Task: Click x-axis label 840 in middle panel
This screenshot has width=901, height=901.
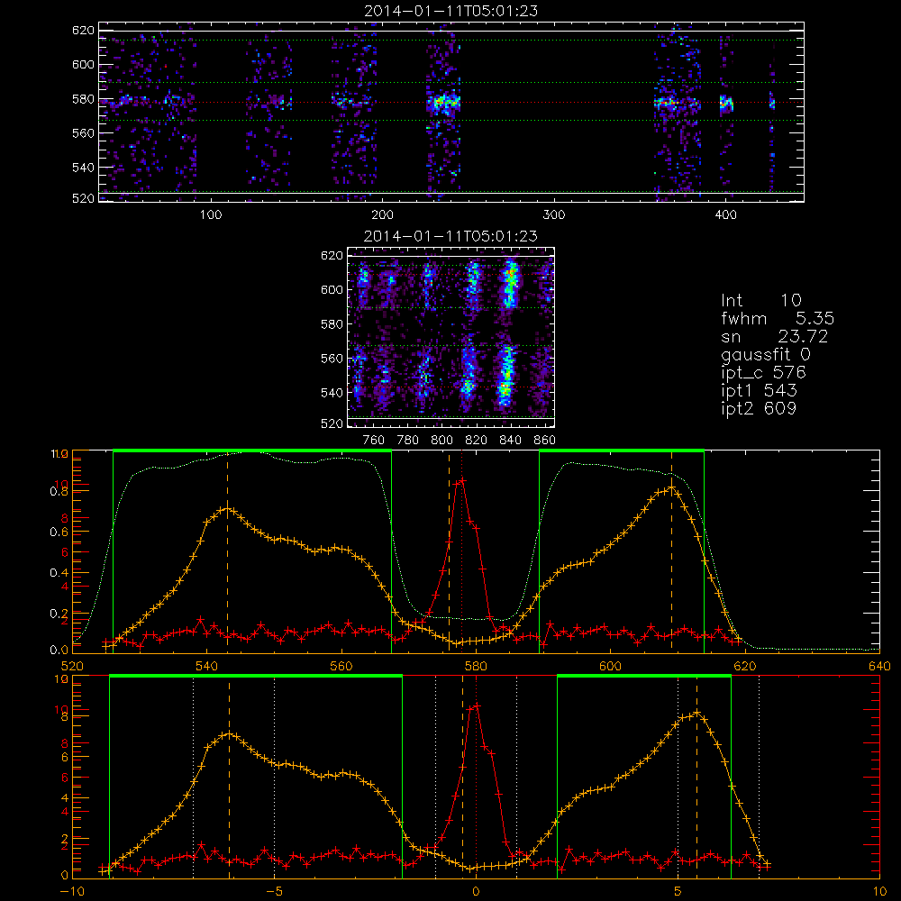Action: 510,441
